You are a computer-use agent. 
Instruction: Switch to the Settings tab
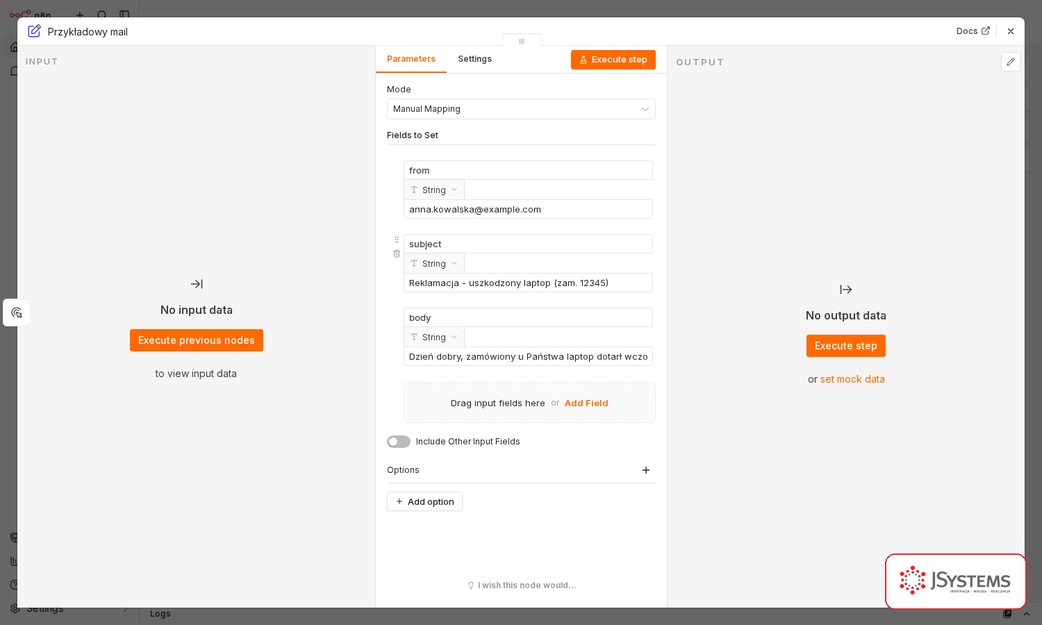474,59
